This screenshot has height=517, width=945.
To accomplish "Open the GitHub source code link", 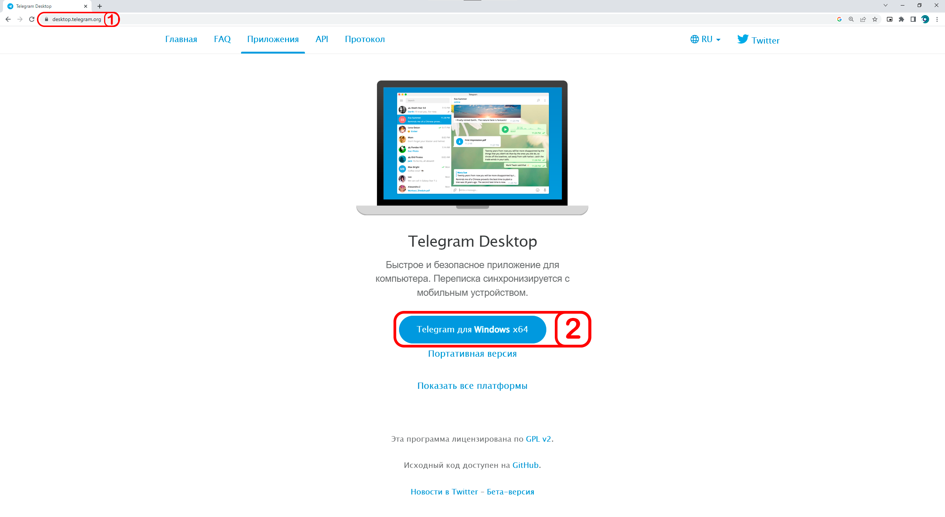I will coord(525,465).
